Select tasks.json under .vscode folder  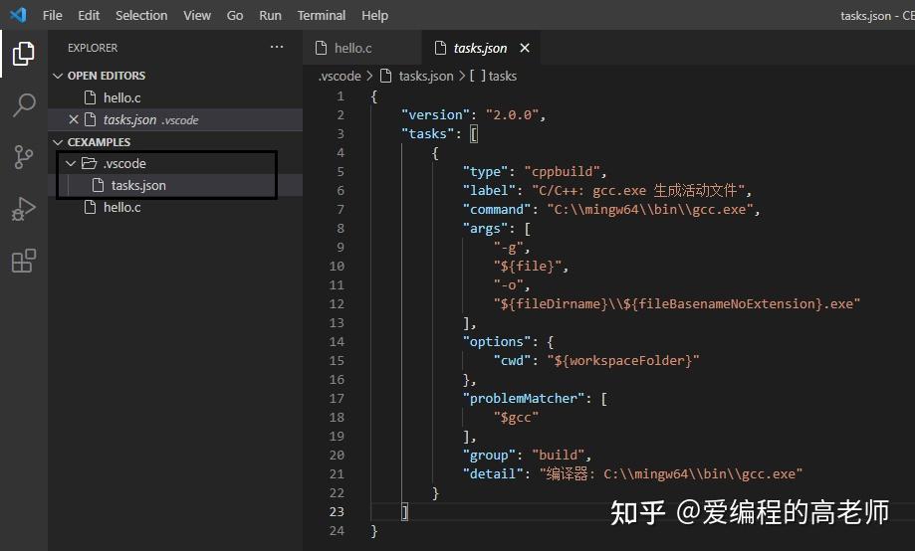[175, 185]
